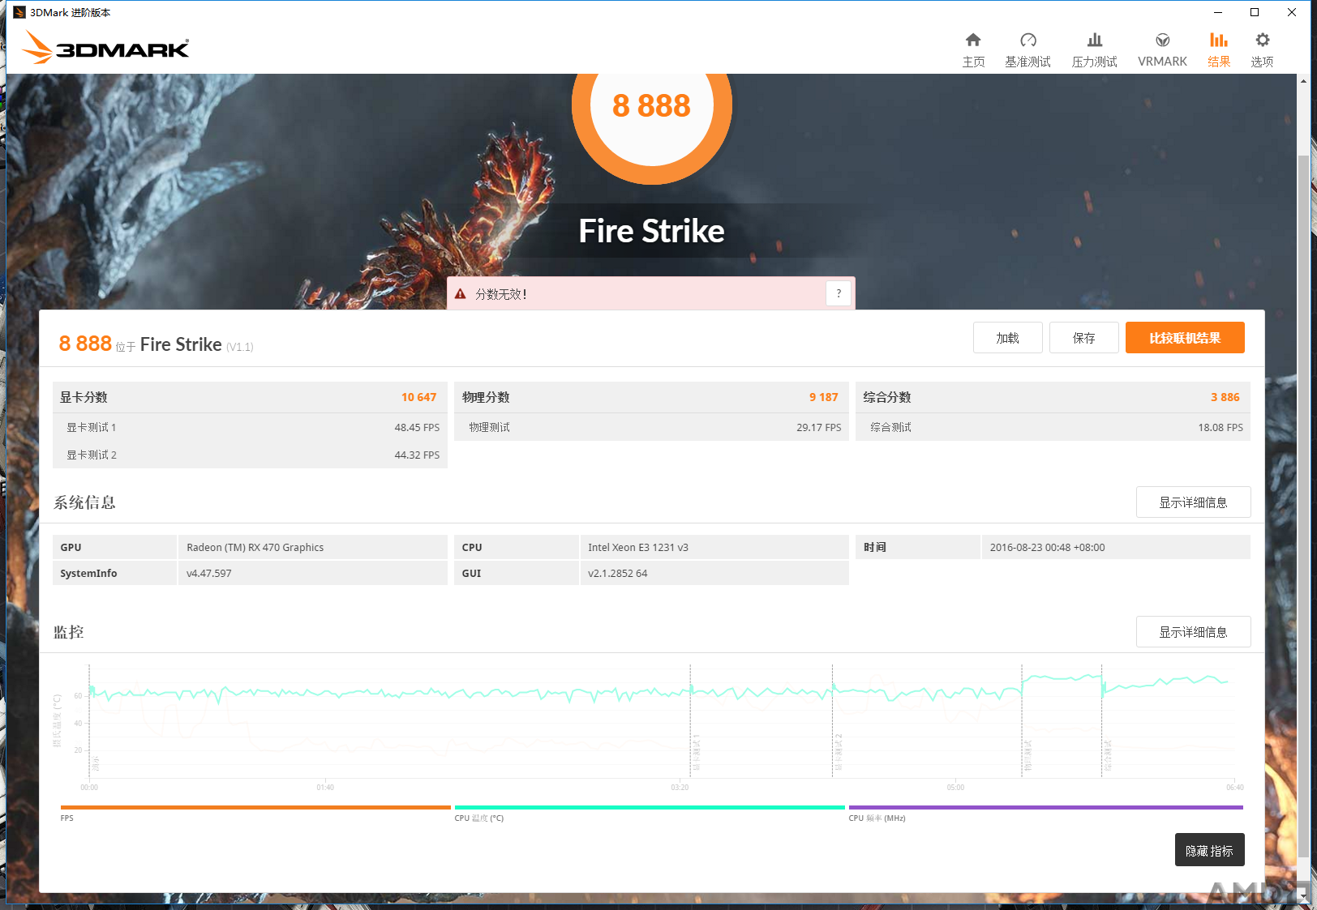
Task: Toggle the teal CPU 温度 legend bar
Action: pyautogui.click(x=650, y=807)
